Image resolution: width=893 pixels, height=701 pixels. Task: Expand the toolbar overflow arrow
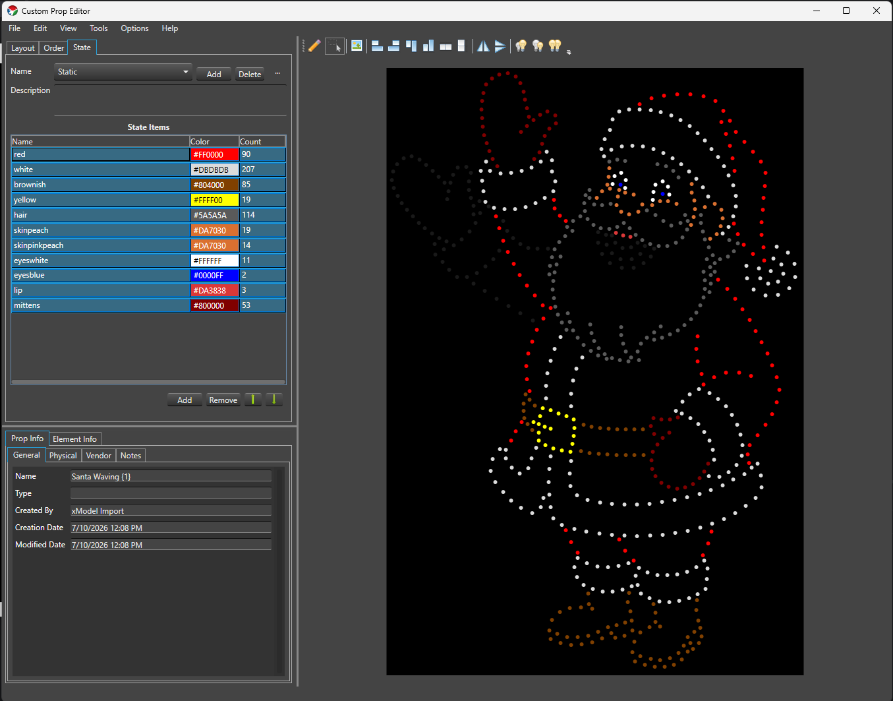(x=569, y=52)
